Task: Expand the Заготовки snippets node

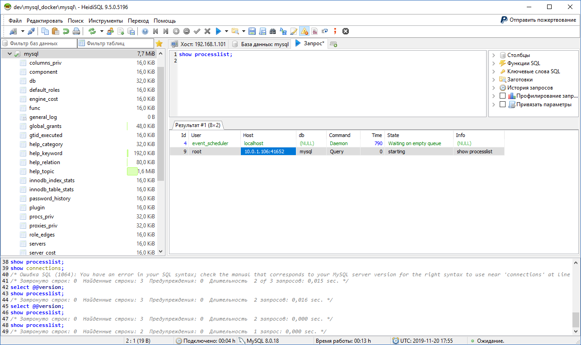Action: pos(493,80)
